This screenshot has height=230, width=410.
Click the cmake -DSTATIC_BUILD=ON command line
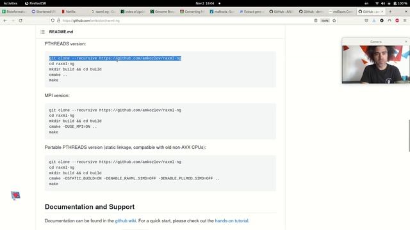(135, 178)
